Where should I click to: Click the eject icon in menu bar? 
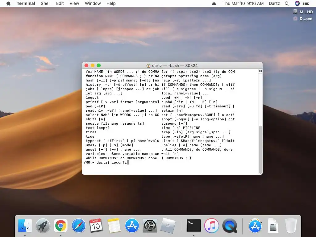pos(214,3)
